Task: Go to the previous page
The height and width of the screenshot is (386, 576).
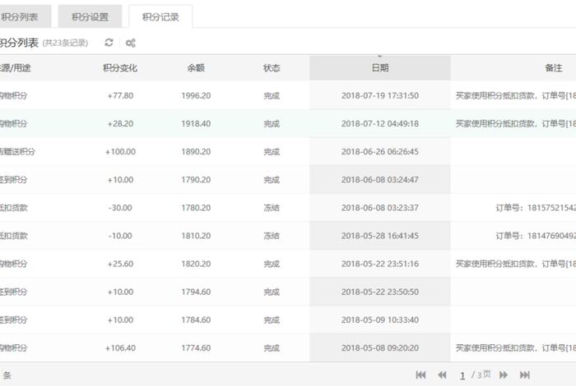Action: (x=443, y=375)
